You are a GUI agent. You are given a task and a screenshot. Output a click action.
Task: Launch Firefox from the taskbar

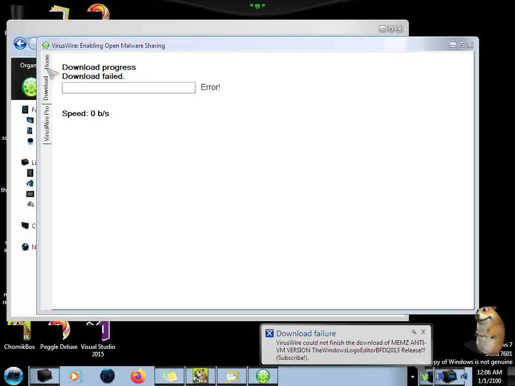tap(138, 376)
